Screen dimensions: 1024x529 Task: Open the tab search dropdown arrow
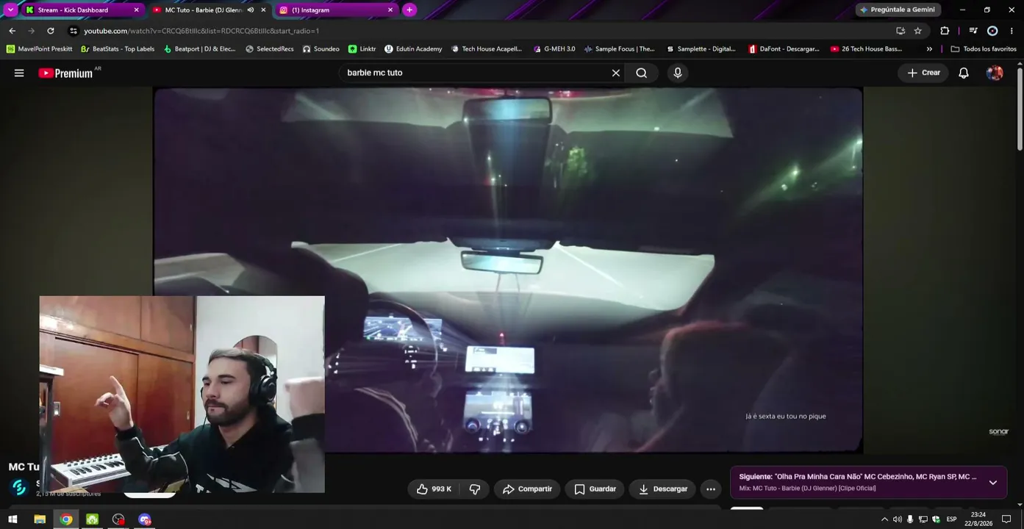(10, 10)
